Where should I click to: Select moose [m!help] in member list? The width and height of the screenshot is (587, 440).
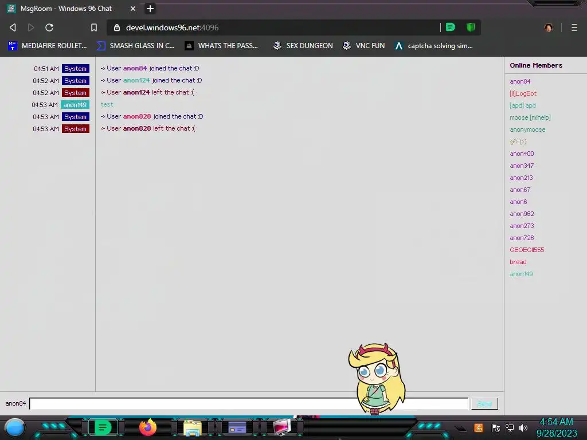coord(530,117)
